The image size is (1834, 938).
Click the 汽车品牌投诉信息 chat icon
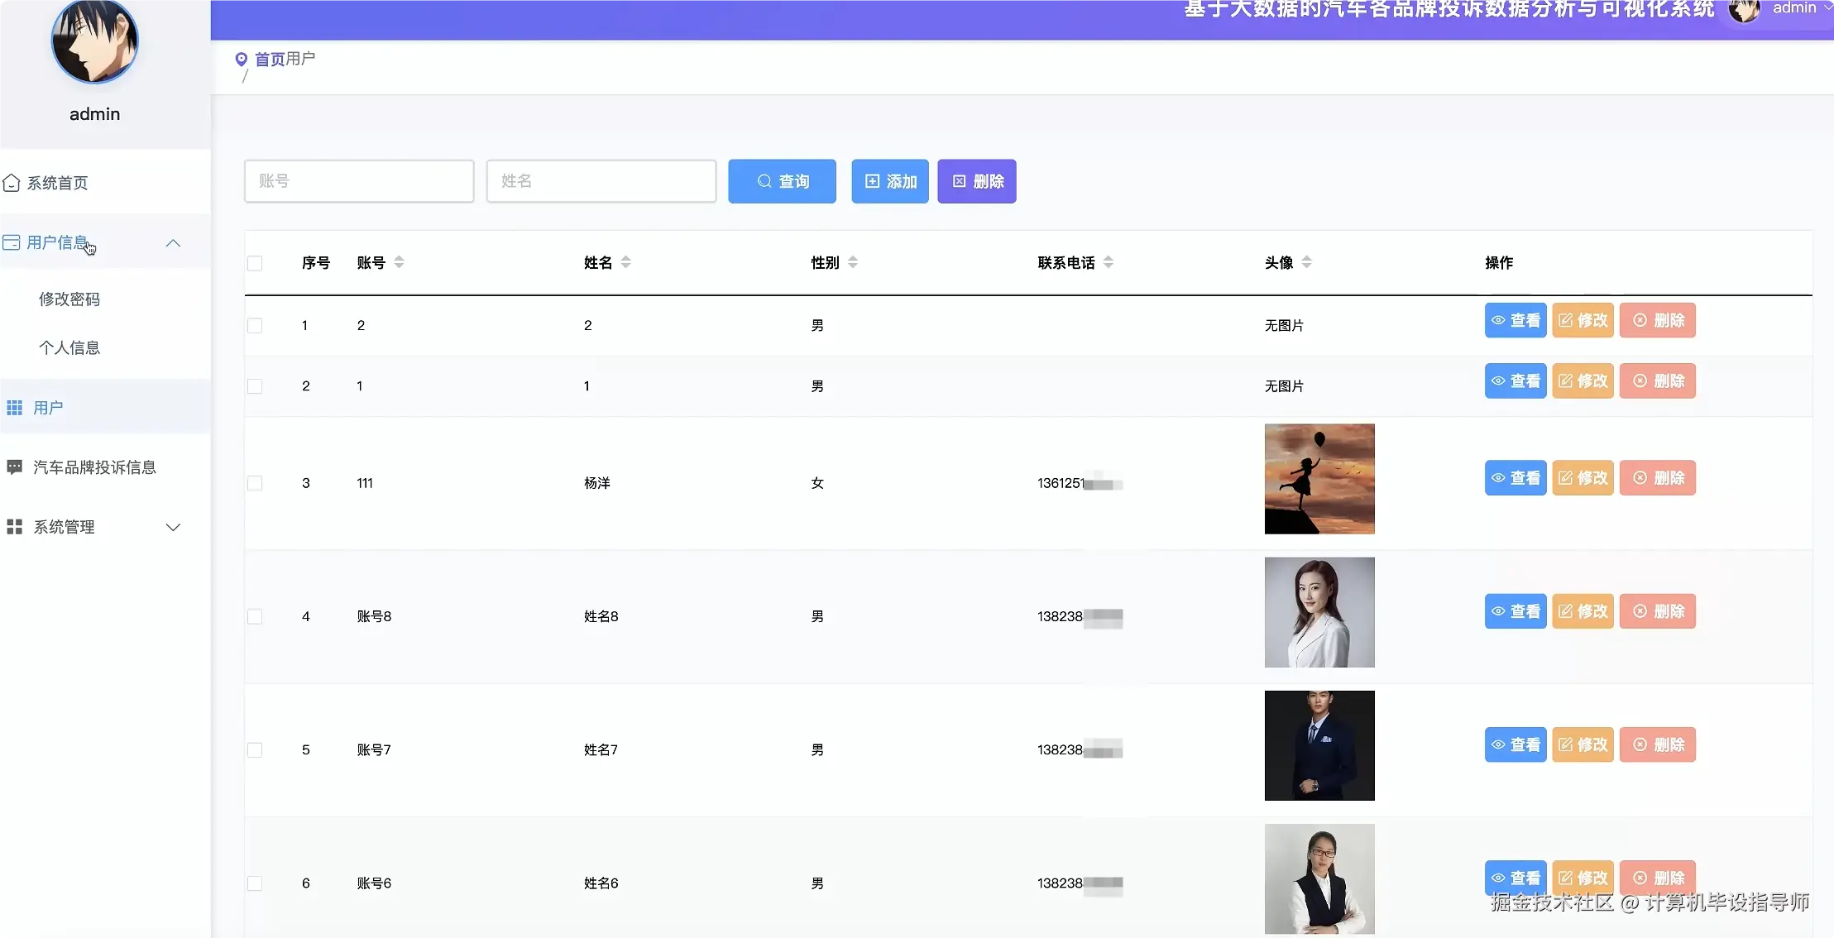(x=15, y=467)
